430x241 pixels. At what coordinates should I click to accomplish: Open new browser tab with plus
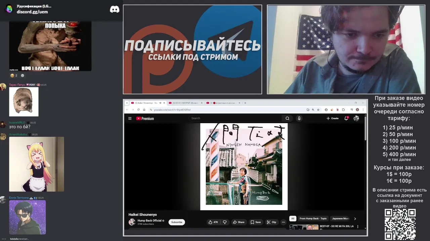pyautogui.click(x=245, y=103)
